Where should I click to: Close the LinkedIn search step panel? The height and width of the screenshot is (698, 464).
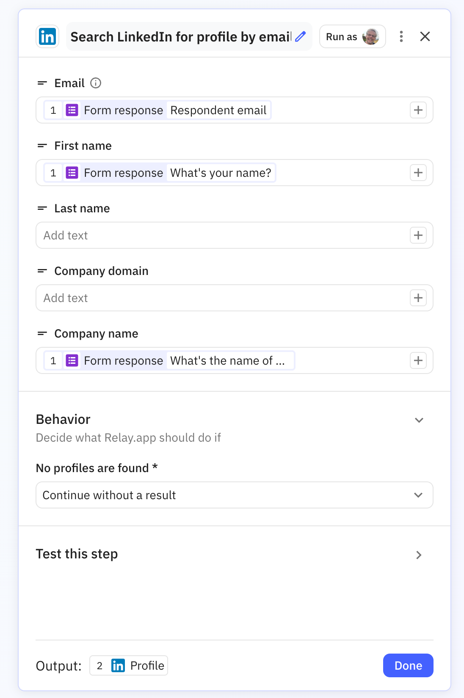pyautogui.click(x=425, y=37)
